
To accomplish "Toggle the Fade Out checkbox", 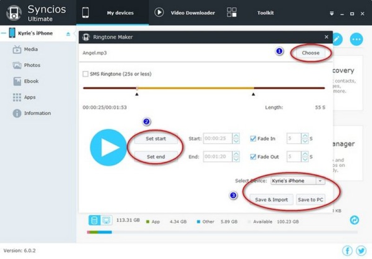I will pyautogui.click(x=253, y=157).
